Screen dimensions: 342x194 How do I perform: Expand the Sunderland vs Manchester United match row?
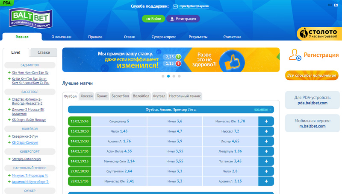click(x=266, y=121)
